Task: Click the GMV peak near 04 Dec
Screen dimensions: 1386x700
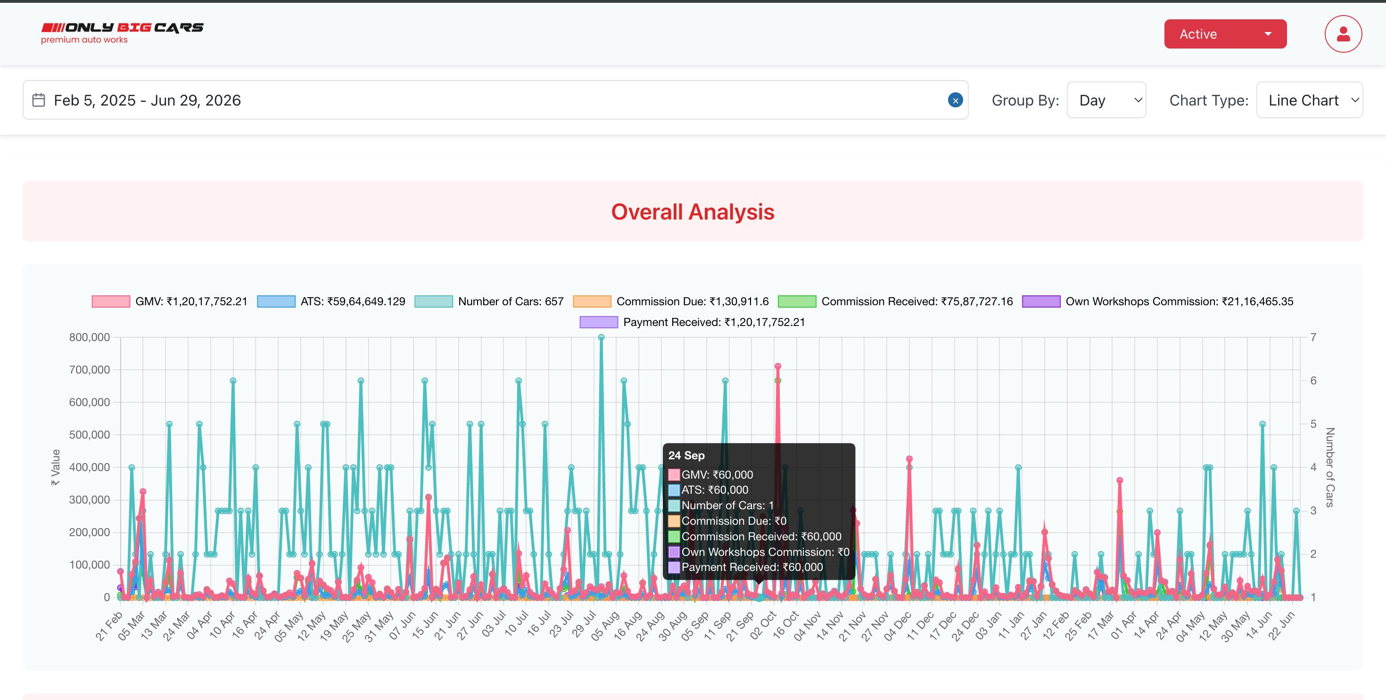Action: (x=909, y=459)
